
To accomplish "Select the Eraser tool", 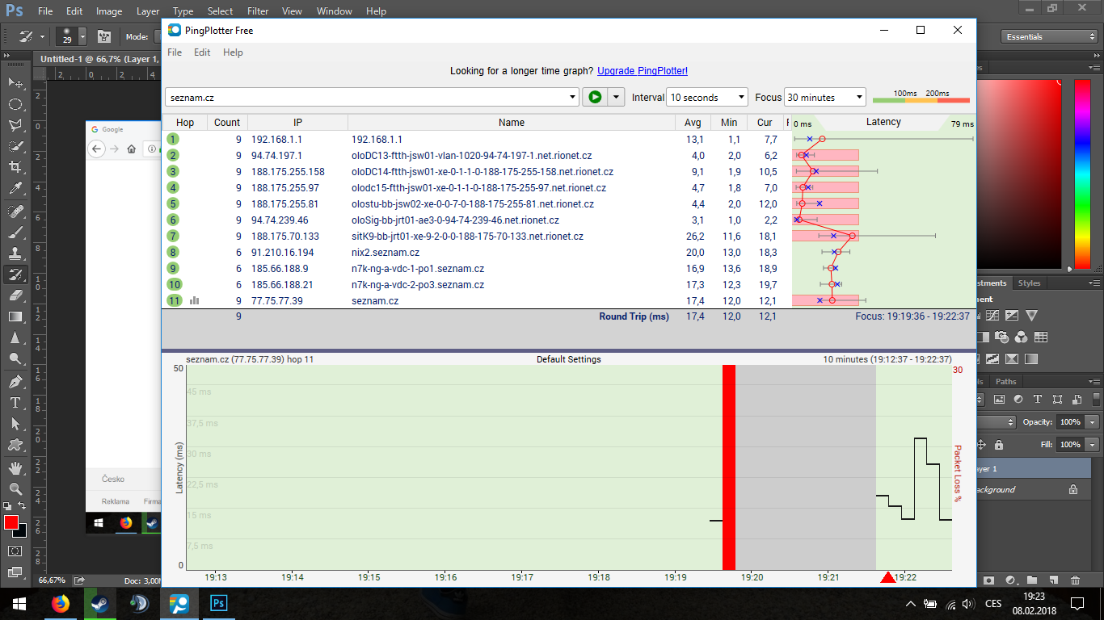I will coord(15,295).
